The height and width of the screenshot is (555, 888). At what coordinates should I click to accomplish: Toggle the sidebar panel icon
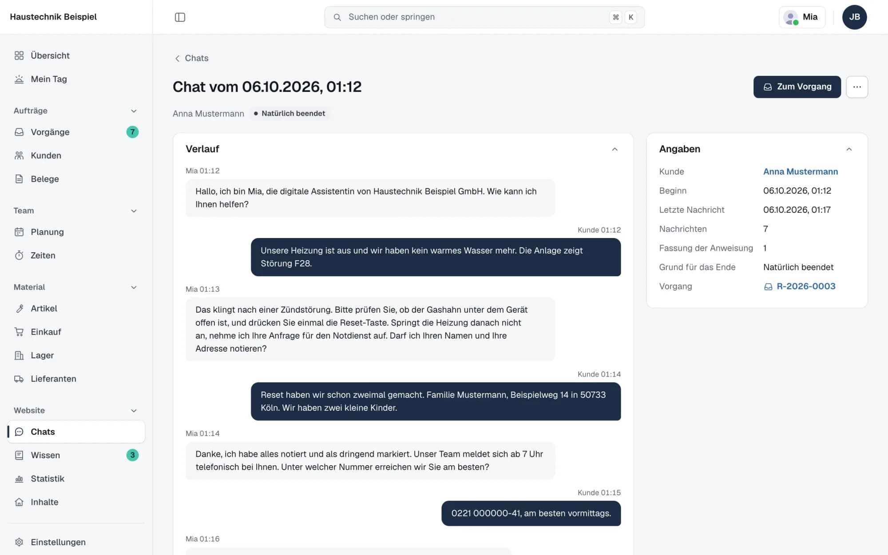(180, 17)
